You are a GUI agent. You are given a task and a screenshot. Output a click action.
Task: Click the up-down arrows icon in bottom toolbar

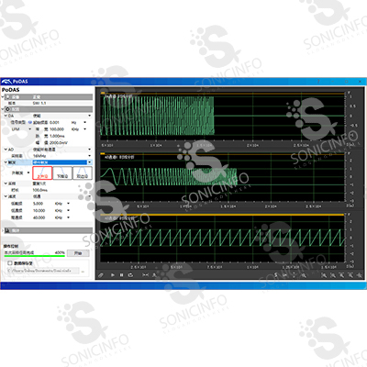pos(295,275)
